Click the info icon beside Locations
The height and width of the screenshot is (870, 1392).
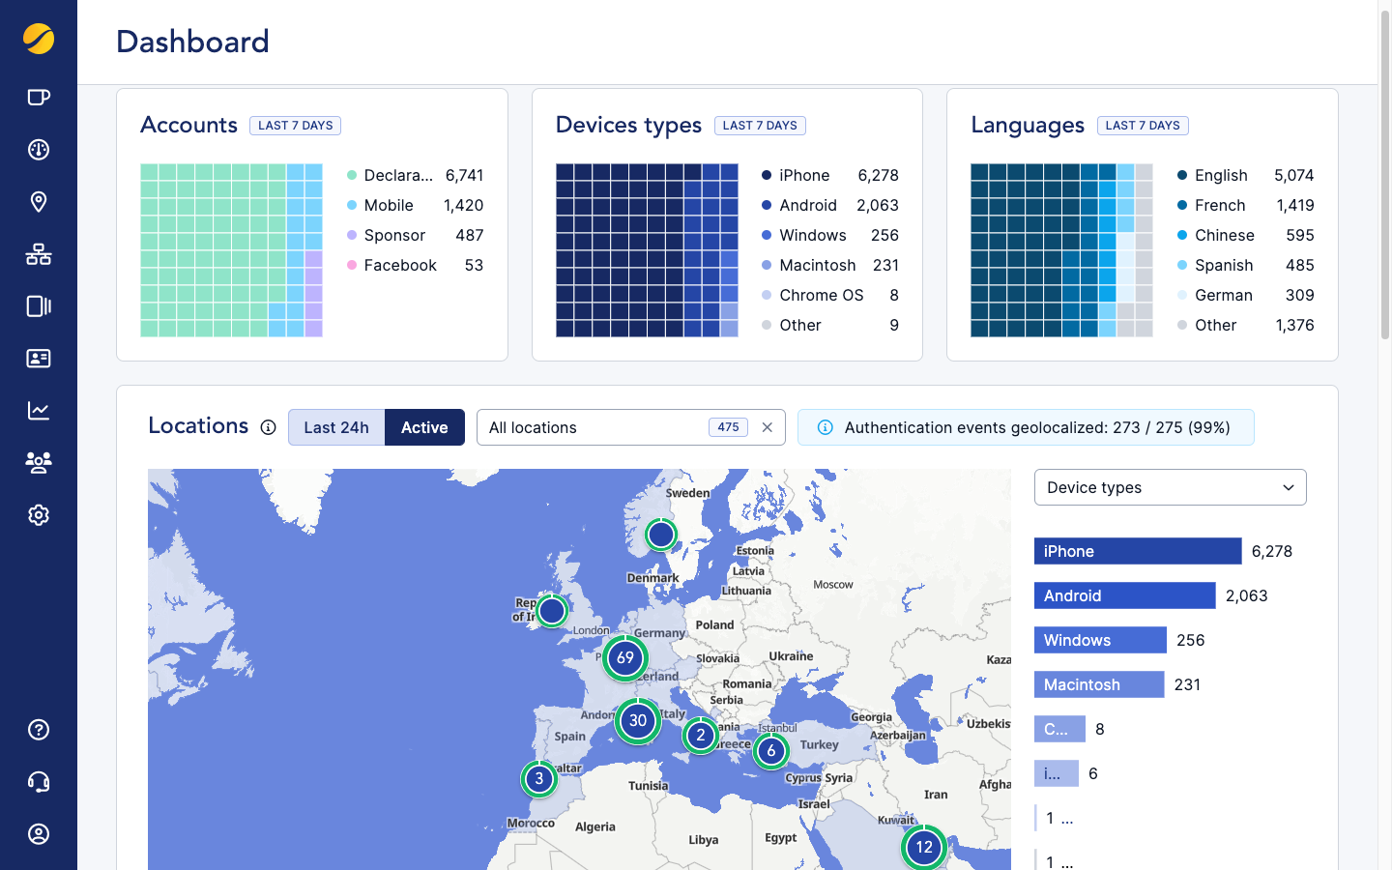point(268,427)
